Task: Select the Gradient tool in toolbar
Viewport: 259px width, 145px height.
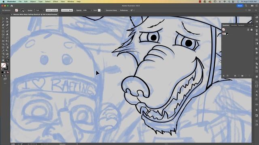Action: [x=7, y=48]
